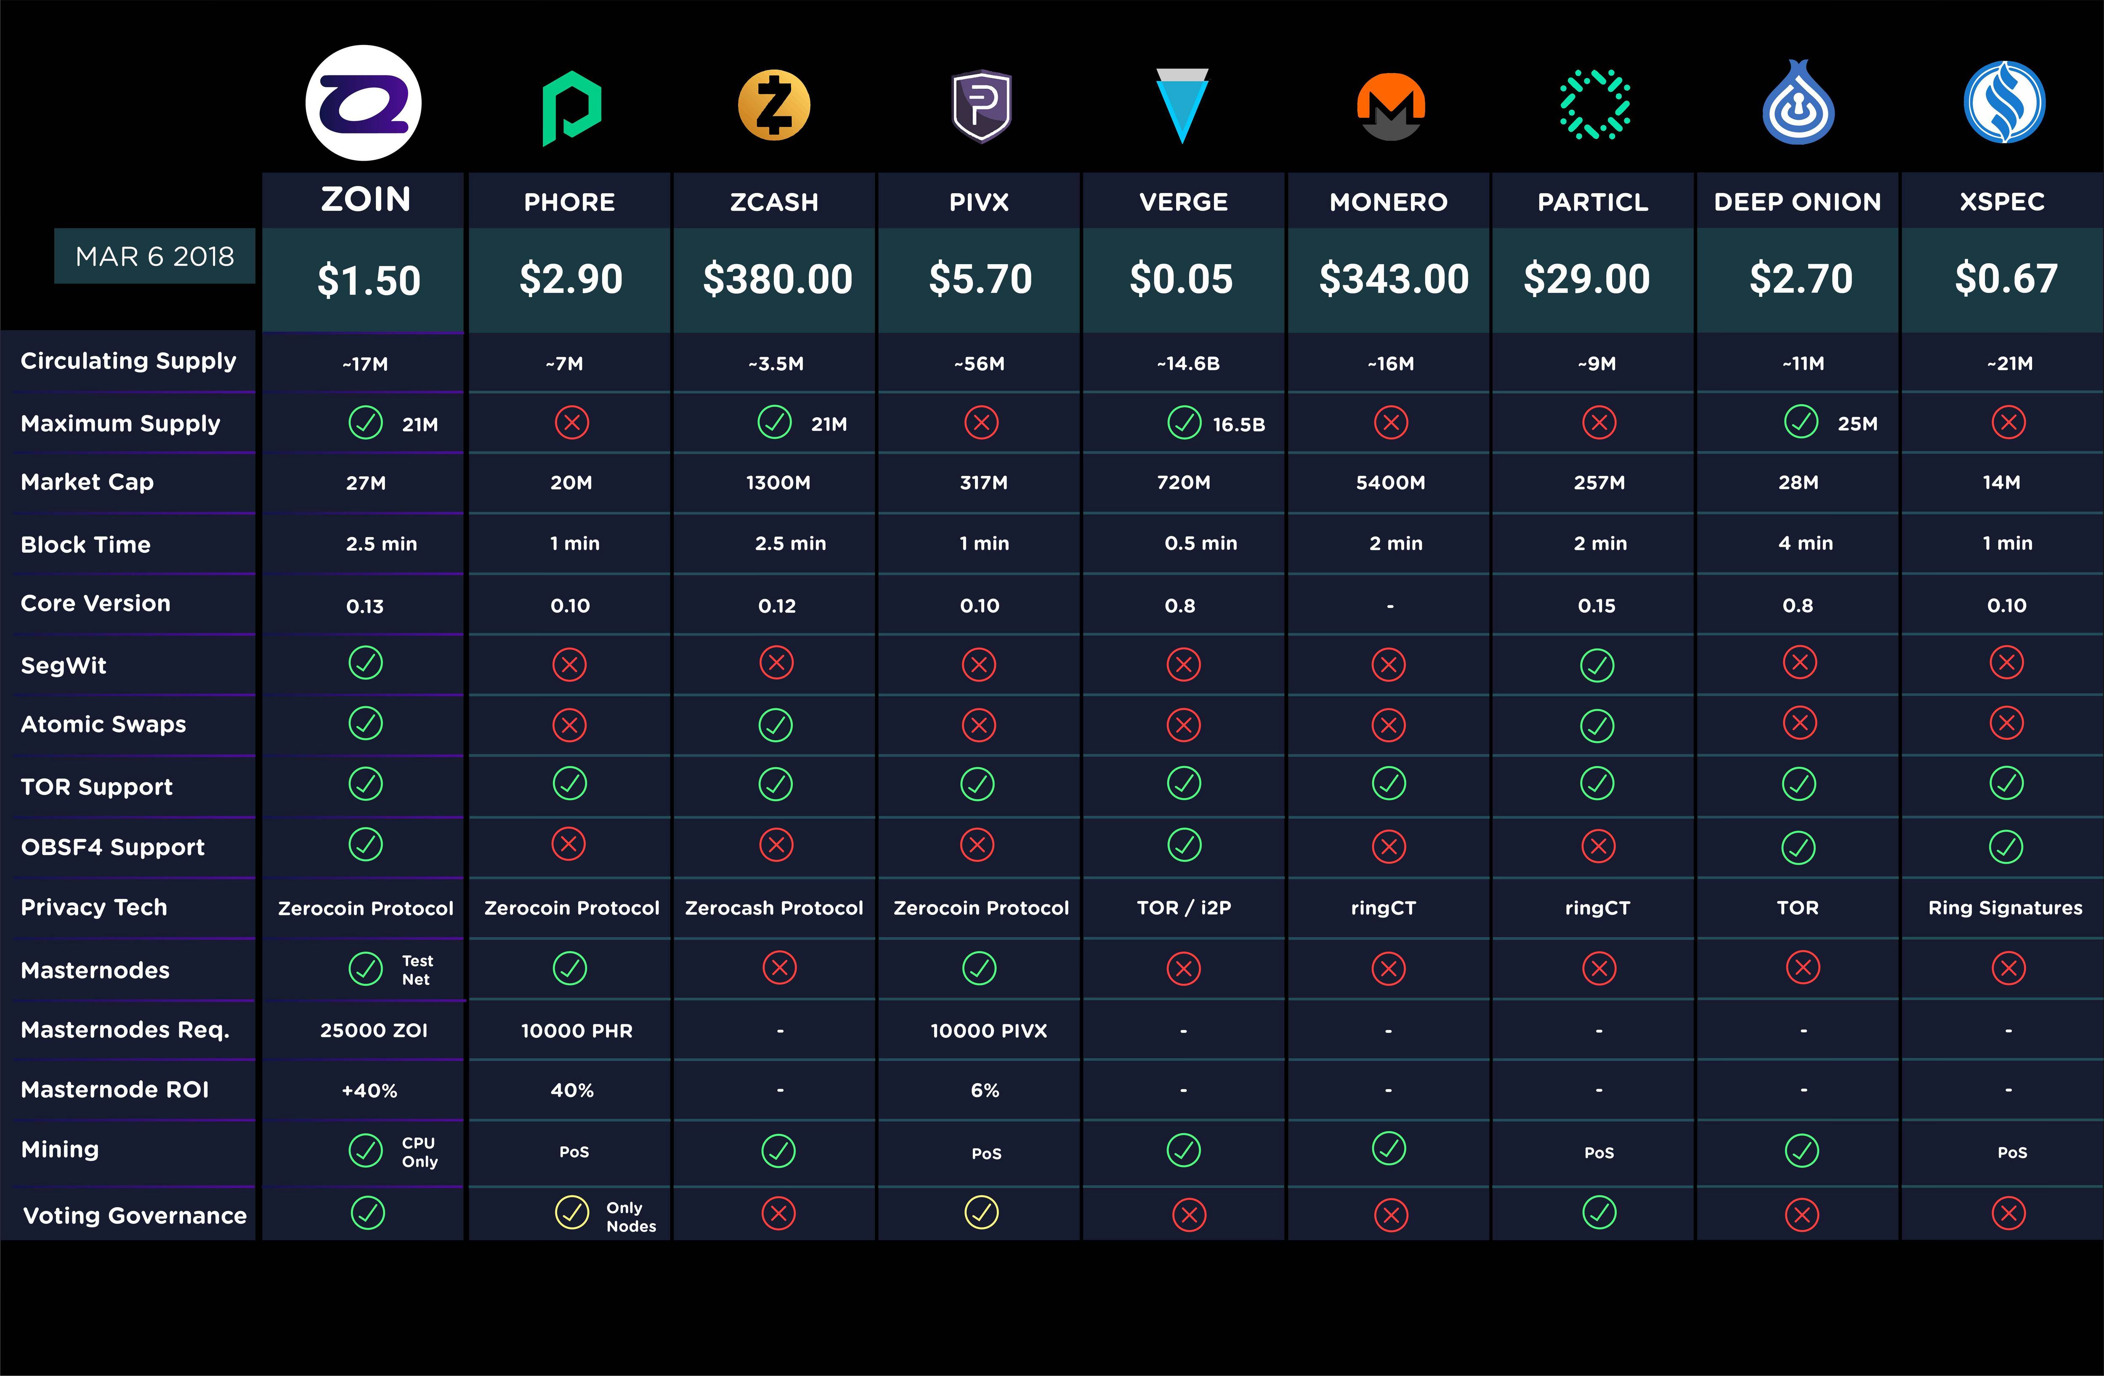The width and height of the screenshot is (2104, 1376).
Task: Click the Block Time row label
Action: pyautogui.click(x=85, y=544)
